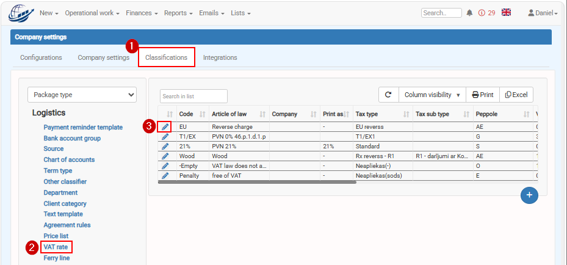This screenshot has width=567, height=265.
Task: Open the Client category classifier
Action: [65, 203]
